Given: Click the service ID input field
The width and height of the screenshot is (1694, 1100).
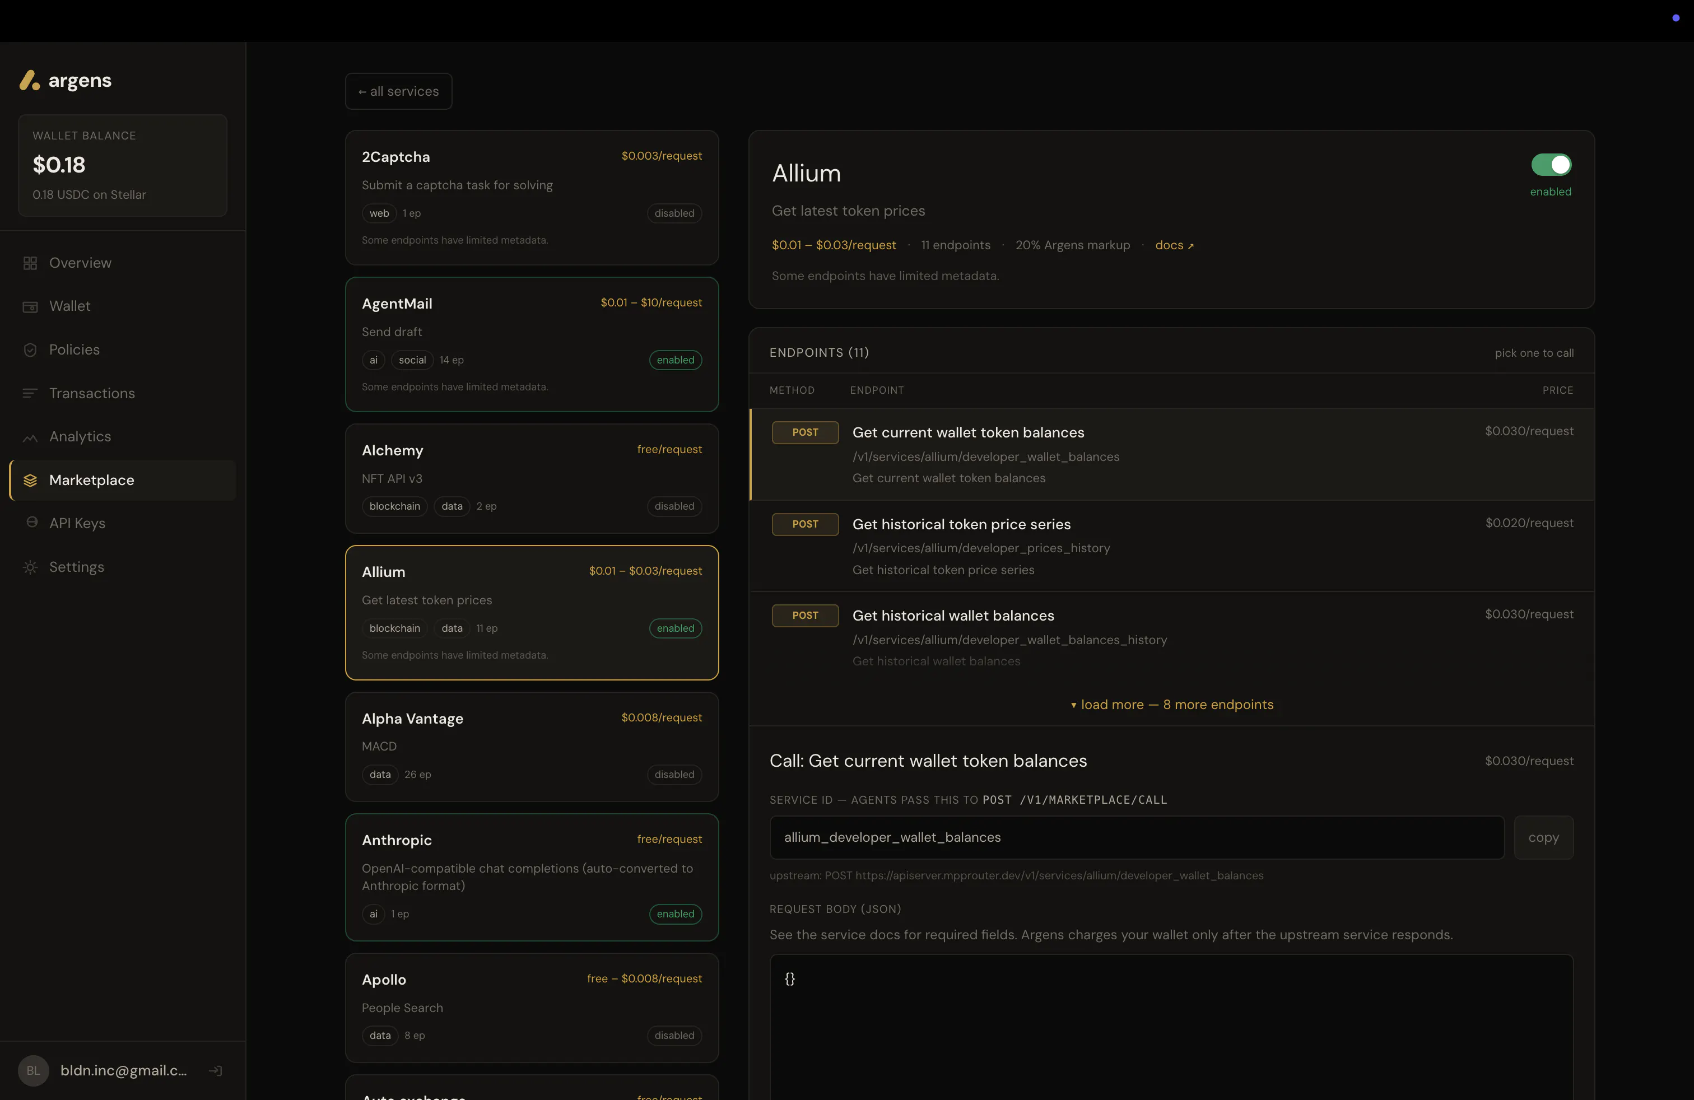Looking at the screenshot, I should coord(1137,837).
